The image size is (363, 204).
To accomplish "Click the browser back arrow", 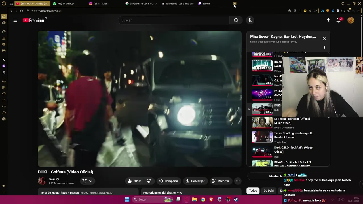I will point(11,11).
